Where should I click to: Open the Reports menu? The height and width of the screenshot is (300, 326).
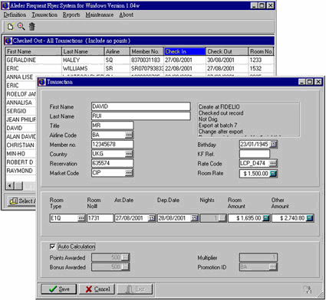point(71,15)
